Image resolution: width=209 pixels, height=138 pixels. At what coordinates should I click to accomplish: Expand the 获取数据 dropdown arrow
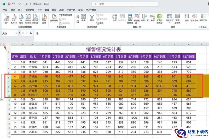tap(8, 23)
